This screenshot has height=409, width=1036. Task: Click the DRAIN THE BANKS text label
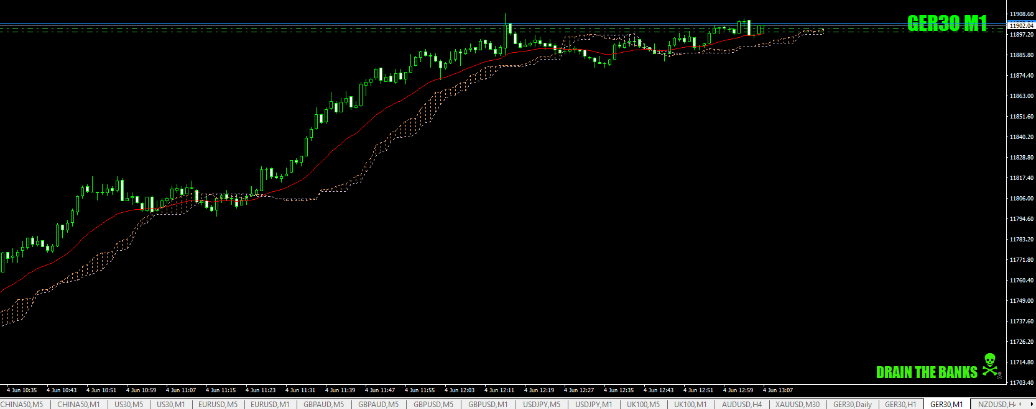point(927,372)
